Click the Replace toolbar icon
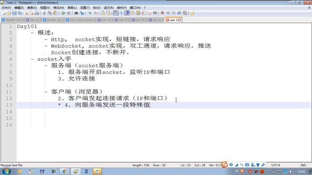 point(82,13)
